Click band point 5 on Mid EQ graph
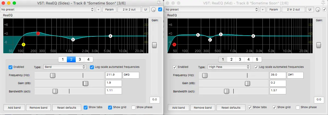The image size is (328, 115). point(198,35)
